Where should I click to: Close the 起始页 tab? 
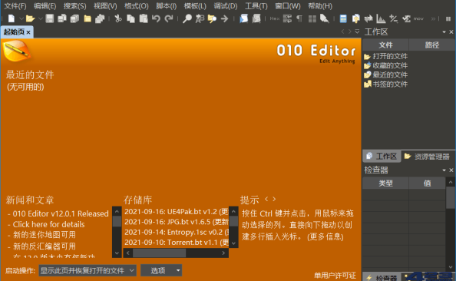tap(28, 32)
